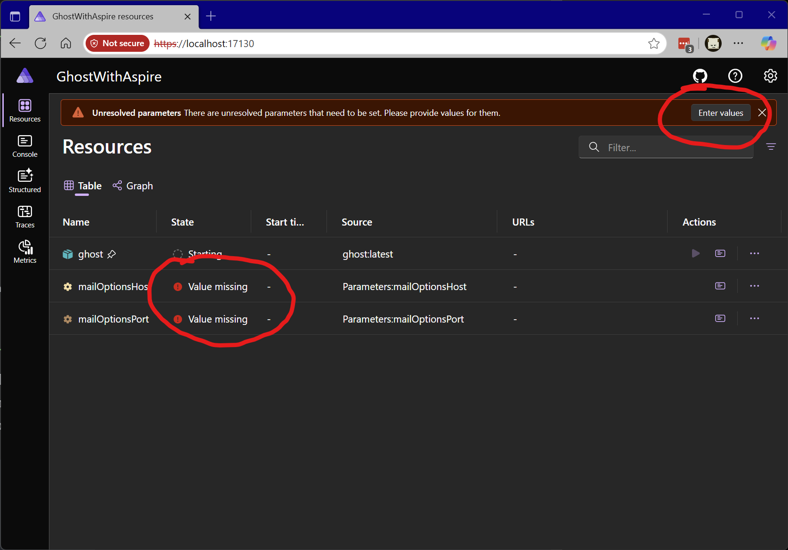
Task: Expand more actions for mailOptionsHost row
Action: [755, 286]
